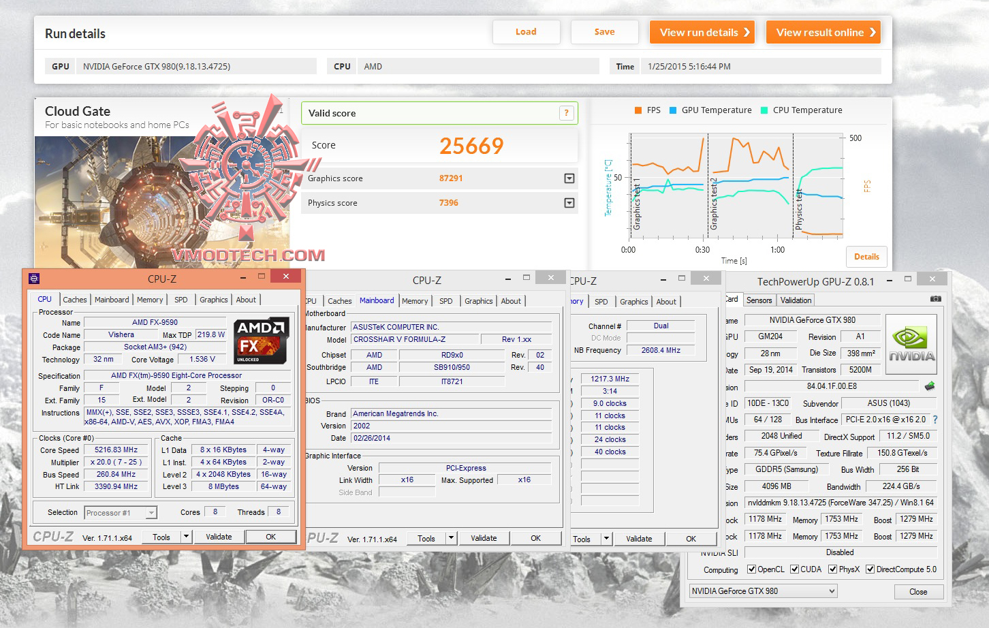Take a GPU-Z screenshot with the camera icon
Image resolution: width=989 pixels, height=628 pixels.
pos(936,299)
